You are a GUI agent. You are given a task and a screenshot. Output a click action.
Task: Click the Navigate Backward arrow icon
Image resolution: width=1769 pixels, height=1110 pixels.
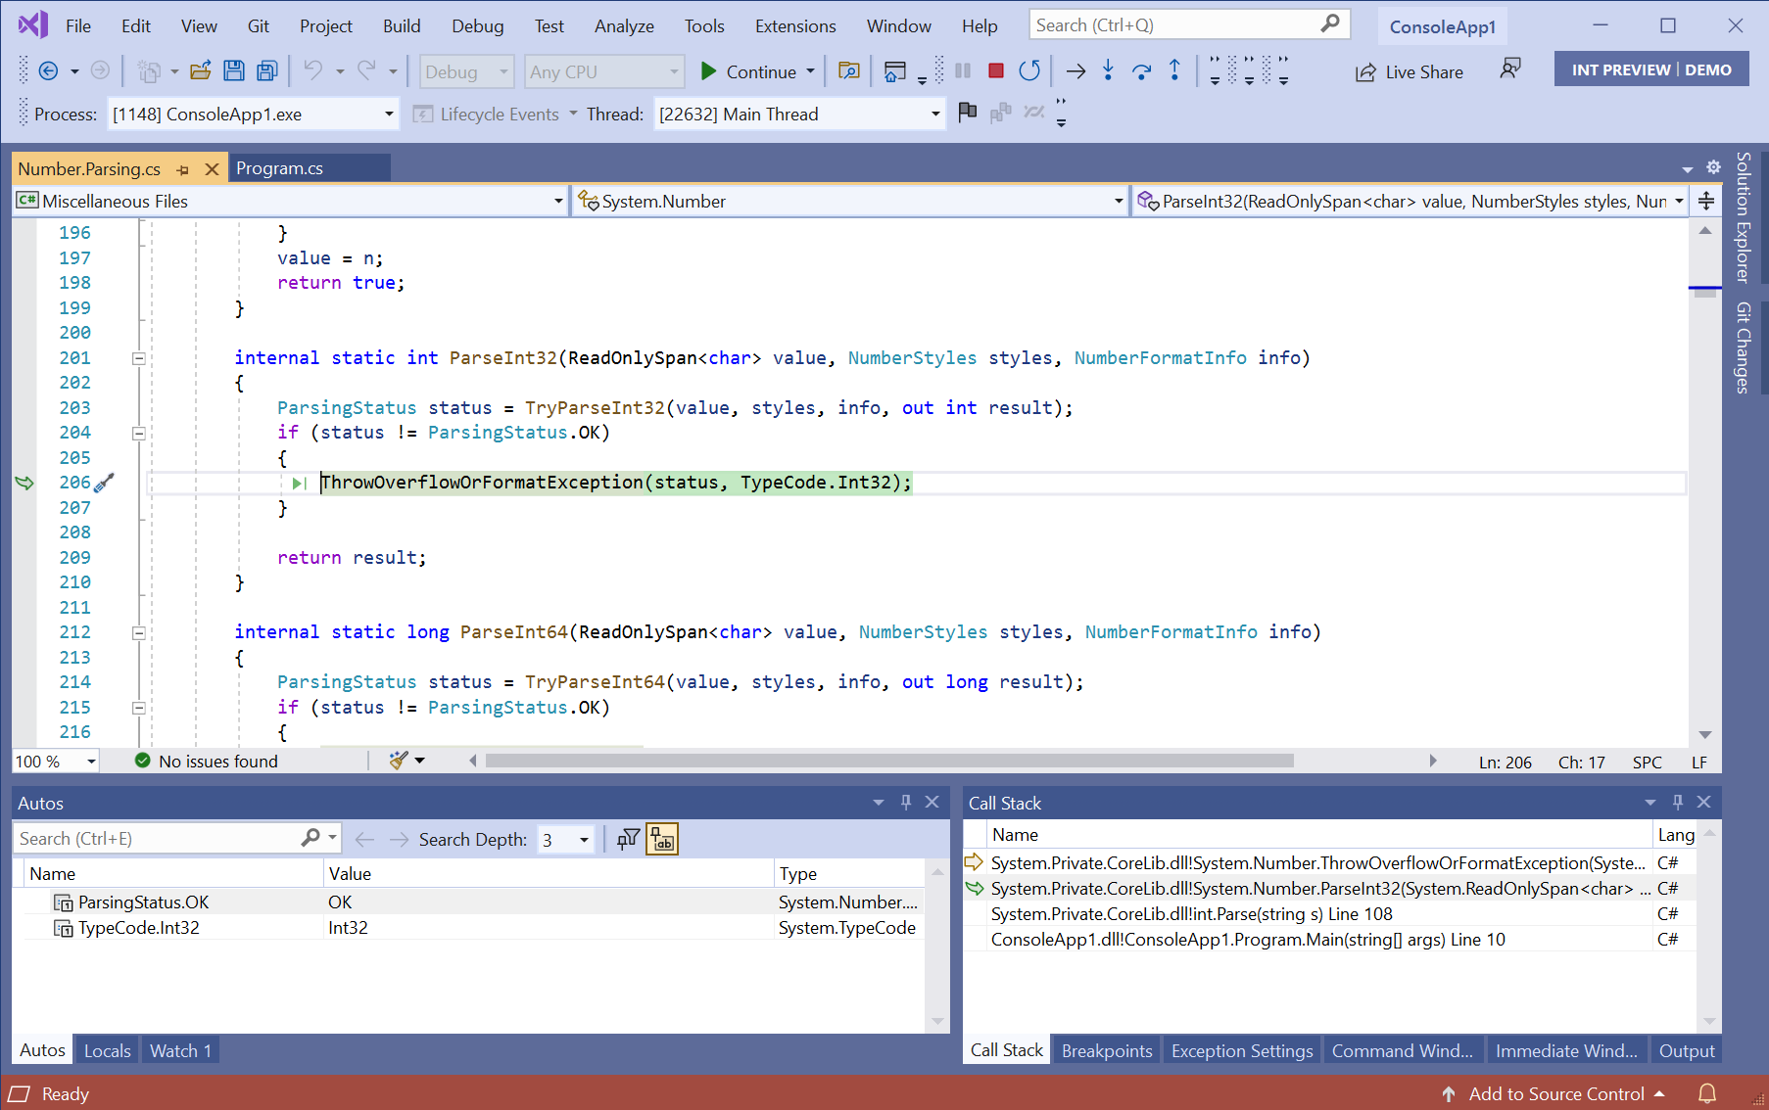tap(48, 70)
